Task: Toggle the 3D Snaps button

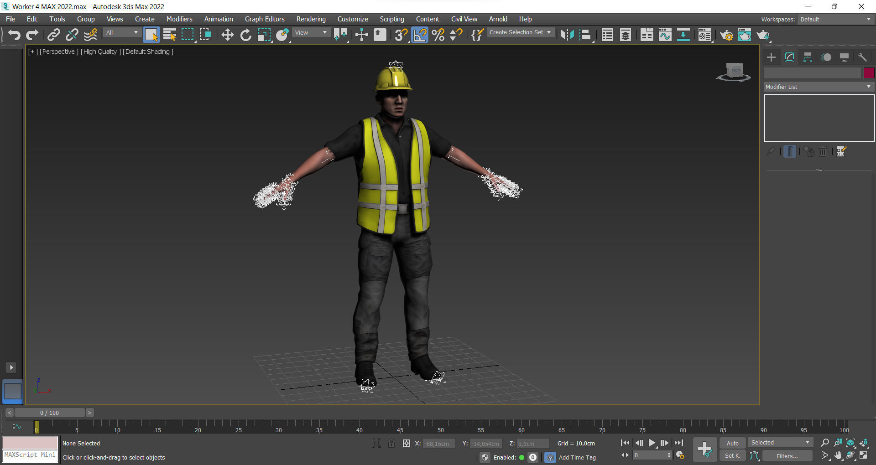Action: (x=401, y=35)
